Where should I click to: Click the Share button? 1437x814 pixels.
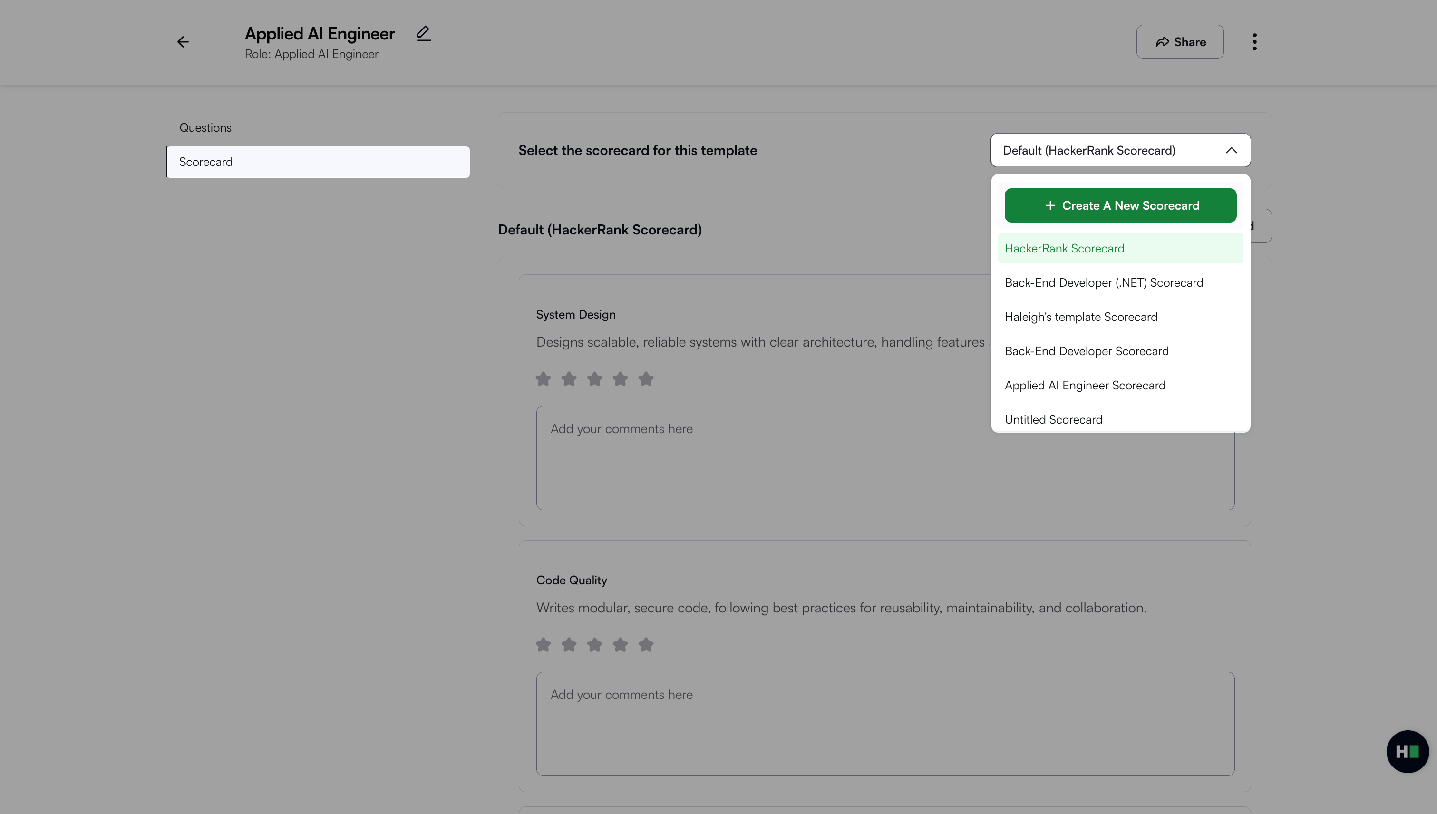coord(1179,42)
